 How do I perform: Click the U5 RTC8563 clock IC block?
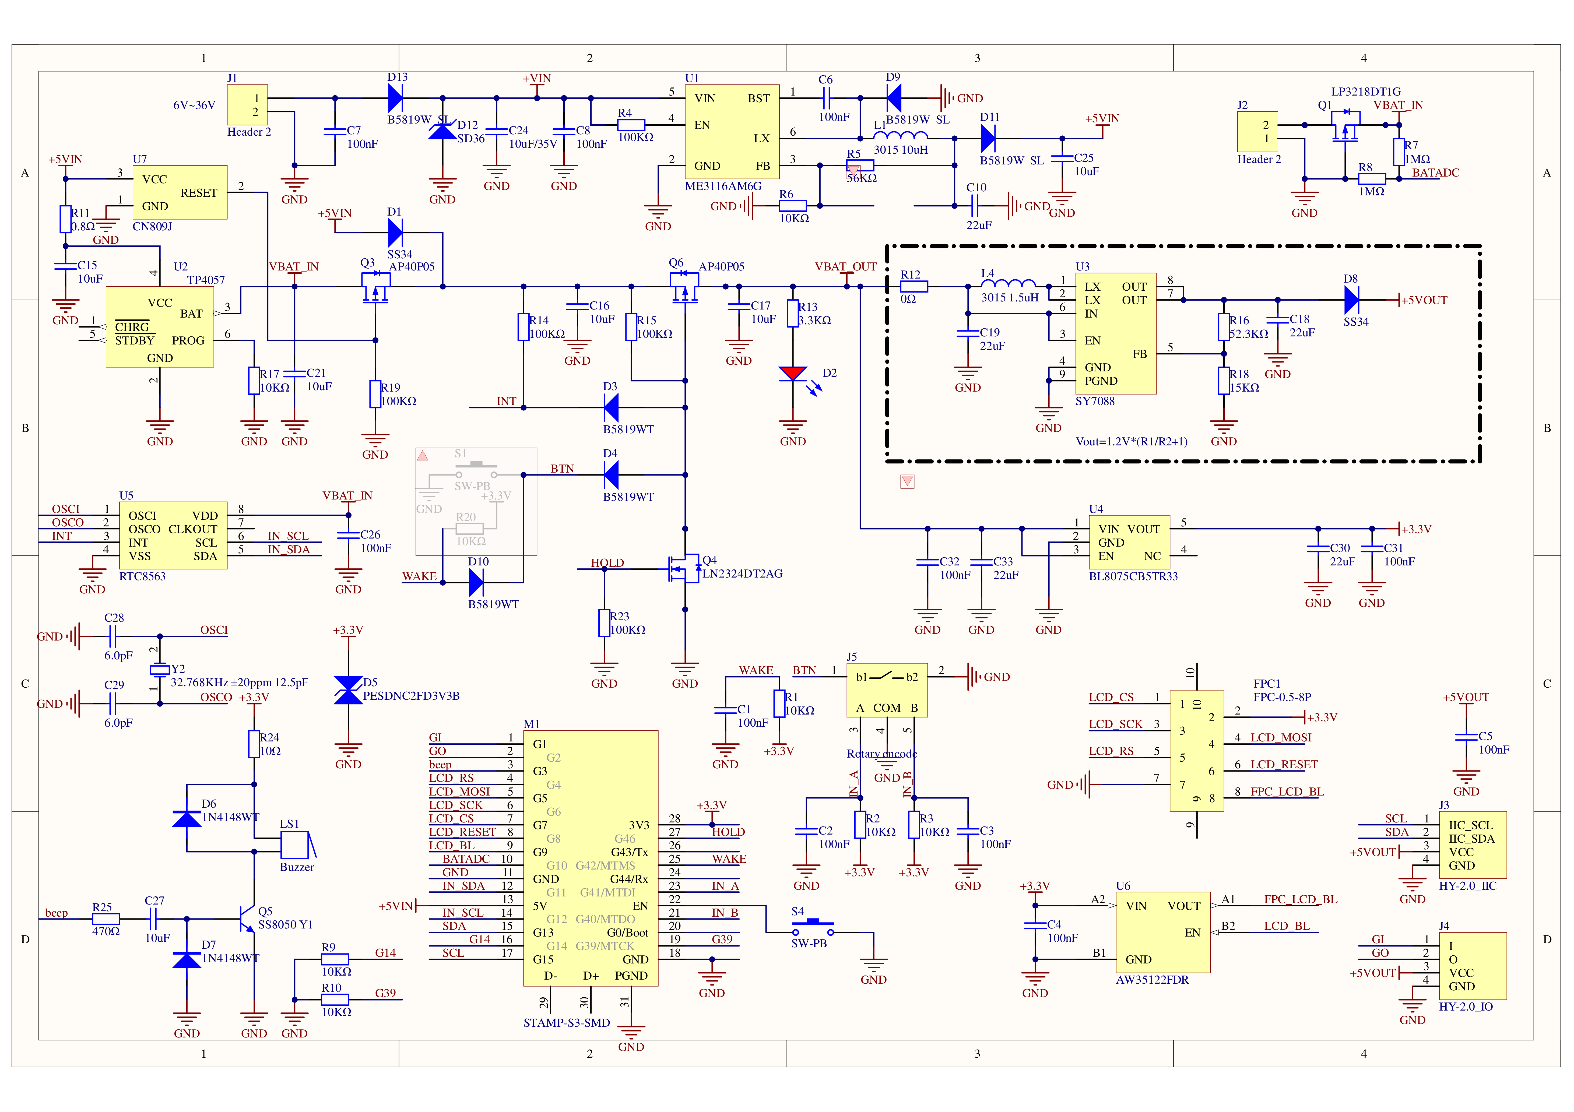pyautogui.click(x=173, y=536)
